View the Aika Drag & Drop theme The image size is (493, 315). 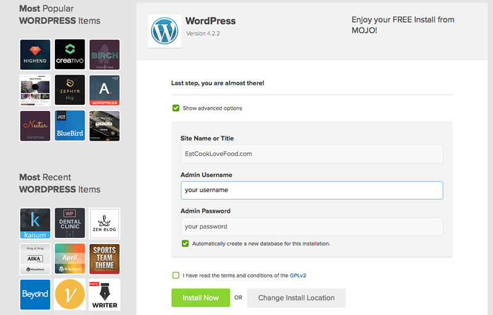(x=35, y=259)
